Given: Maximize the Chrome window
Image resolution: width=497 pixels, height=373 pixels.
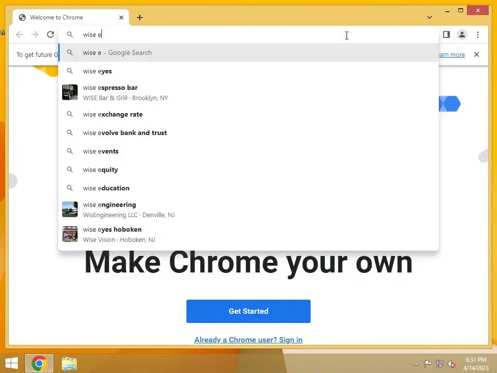Looking at the screenshot, I should tap(461, 11).
